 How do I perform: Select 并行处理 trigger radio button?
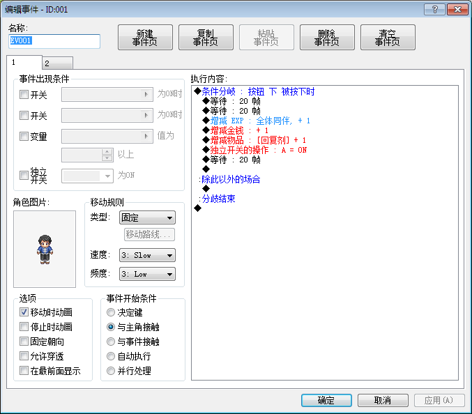tap(111, 371)
